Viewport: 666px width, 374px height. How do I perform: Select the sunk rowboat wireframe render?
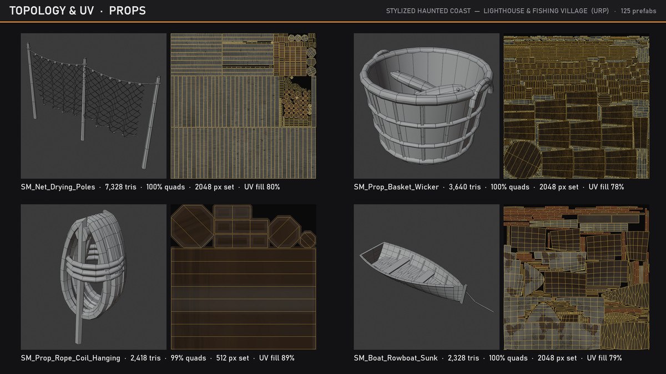(x=427, y=277)
